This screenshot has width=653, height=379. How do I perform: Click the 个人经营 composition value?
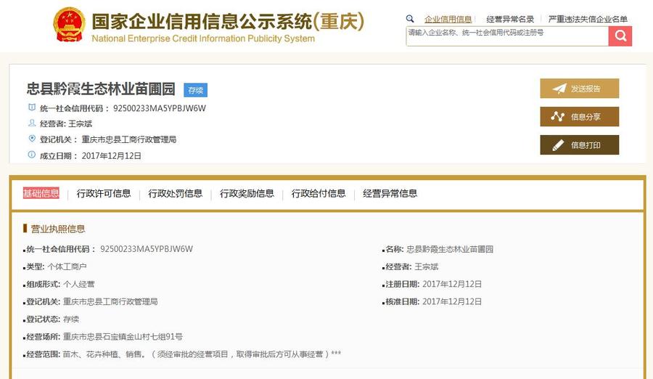(78, 285)
